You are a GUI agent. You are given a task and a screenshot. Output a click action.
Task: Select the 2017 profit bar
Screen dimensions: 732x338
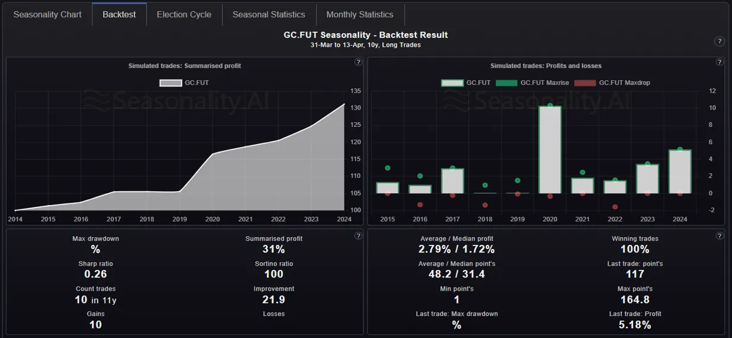(x=452, y=181)
